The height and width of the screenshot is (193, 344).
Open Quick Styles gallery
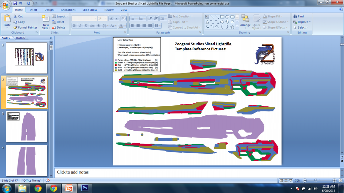(x=256, y=22)
